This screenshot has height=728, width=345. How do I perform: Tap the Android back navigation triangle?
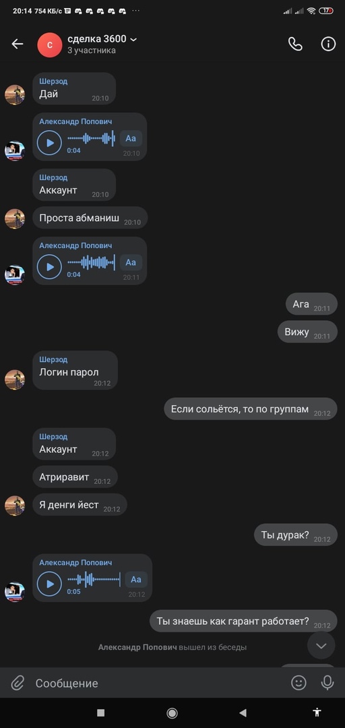click(243, 712)
